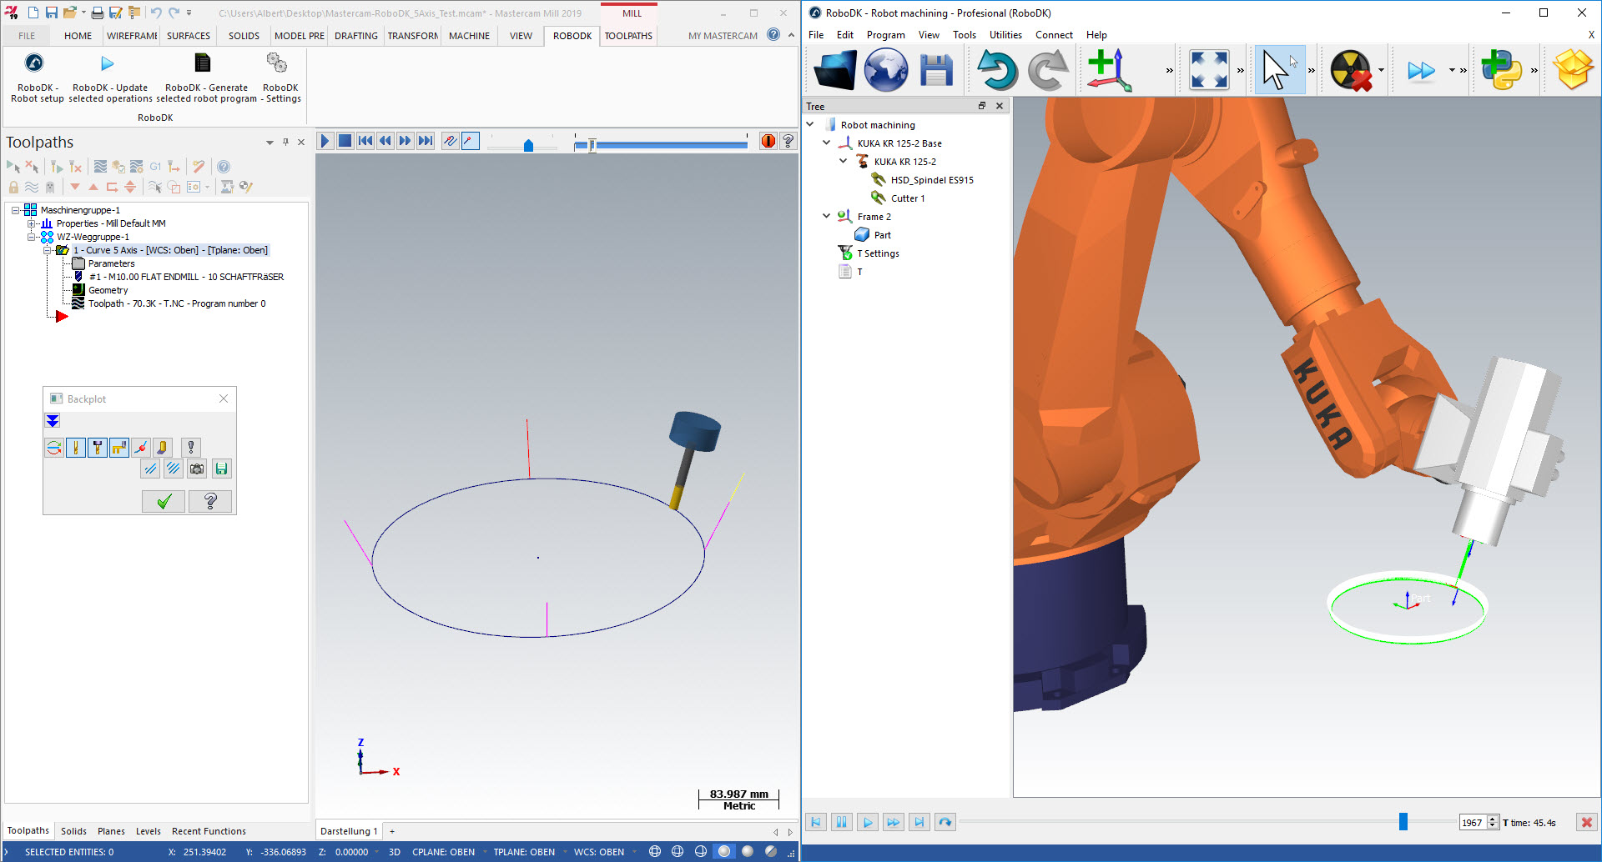Toggle verbose mode in backplot toolbar

[x=191, y=449]
